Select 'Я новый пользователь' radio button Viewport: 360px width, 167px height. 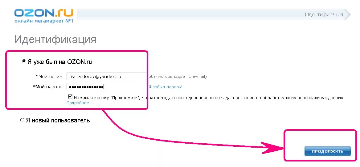click(x=22, y=120)
